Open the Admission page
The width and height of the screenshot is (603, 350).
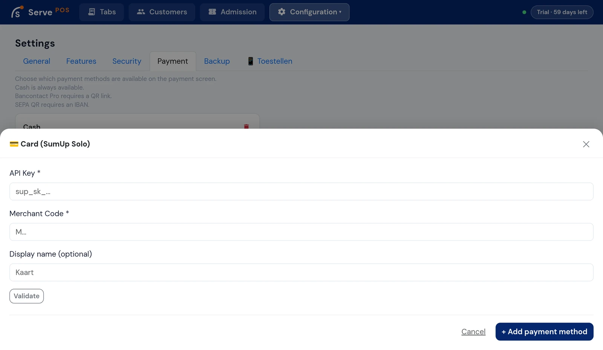pyautogui.click(x=232, y=12)
